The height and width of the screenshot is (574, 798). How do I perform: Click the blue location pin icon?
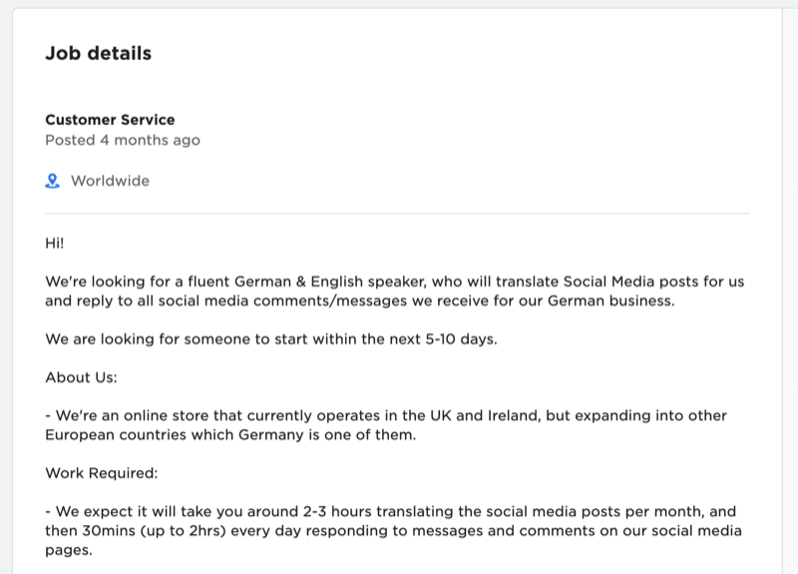(x=53, y=181)
